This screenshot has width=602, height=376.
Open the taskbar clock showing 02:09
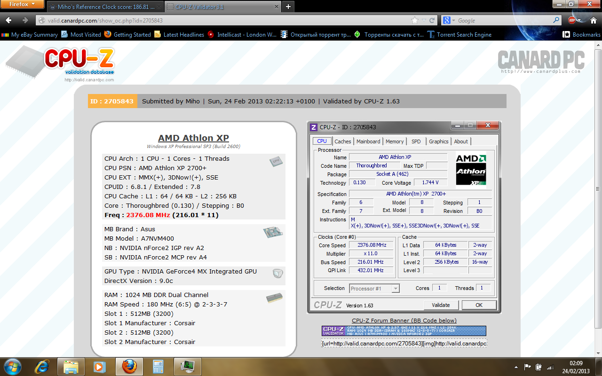coord(576,367)
